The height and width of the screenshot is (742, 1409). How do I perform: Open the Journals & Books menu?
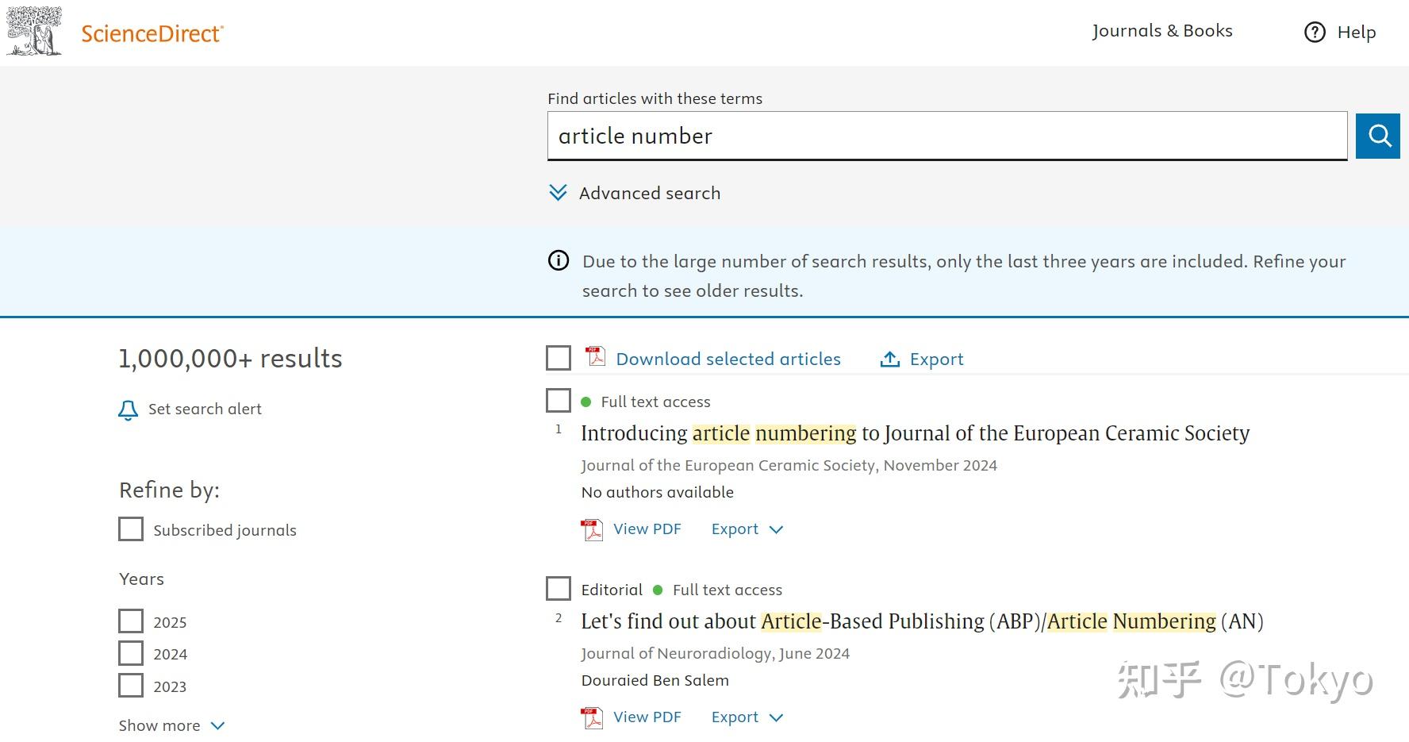tap(1162, 31)
